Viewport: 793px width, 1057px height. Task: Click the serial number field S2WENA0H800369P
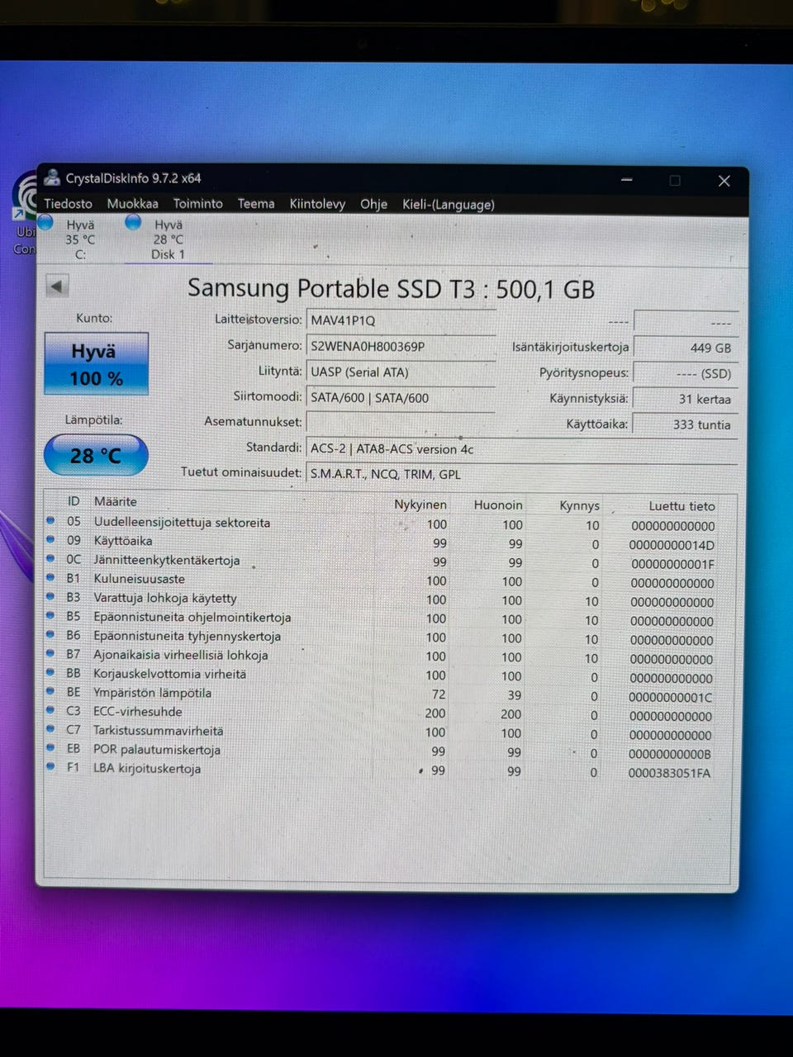point(401,346)
